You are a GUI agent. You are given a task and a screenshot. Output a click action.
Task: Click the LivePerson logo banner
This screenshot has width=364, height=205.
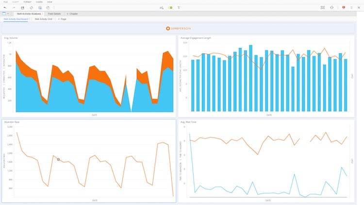[x=178, y=28]
